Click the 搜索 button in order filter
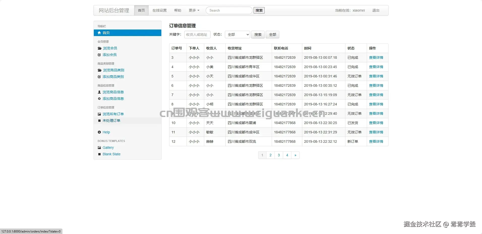 click(x=258, y=35)
